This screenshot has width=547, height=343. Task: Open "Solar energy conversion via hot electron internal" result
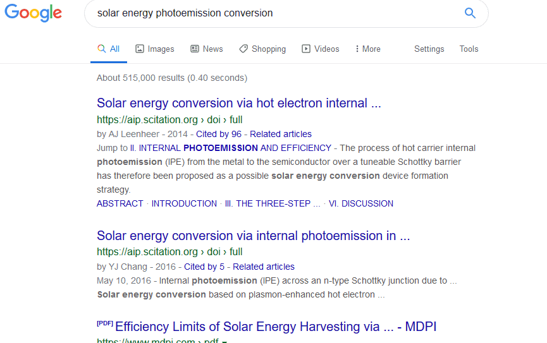238,103
